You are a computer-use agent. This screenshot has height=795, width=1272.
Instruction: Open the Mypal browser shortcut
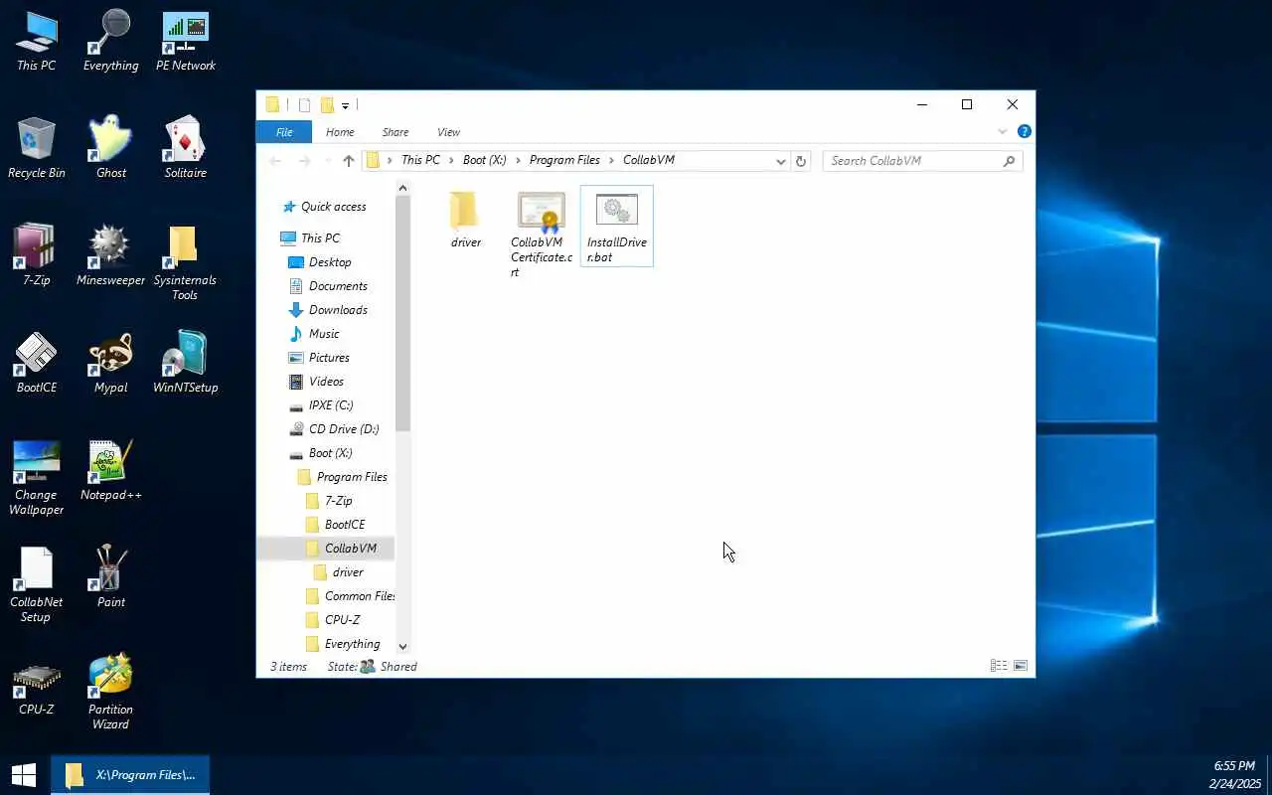tap(110, 364)
